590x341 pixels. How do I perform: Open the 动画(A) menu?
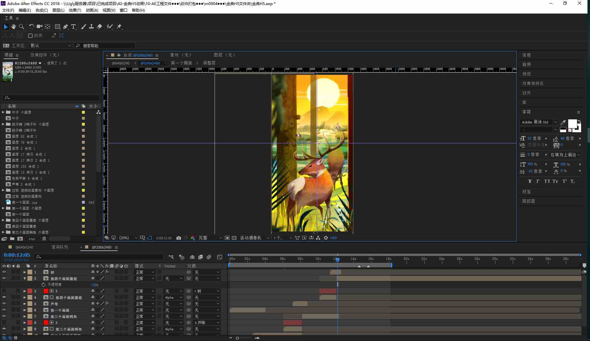pos(92,10)
